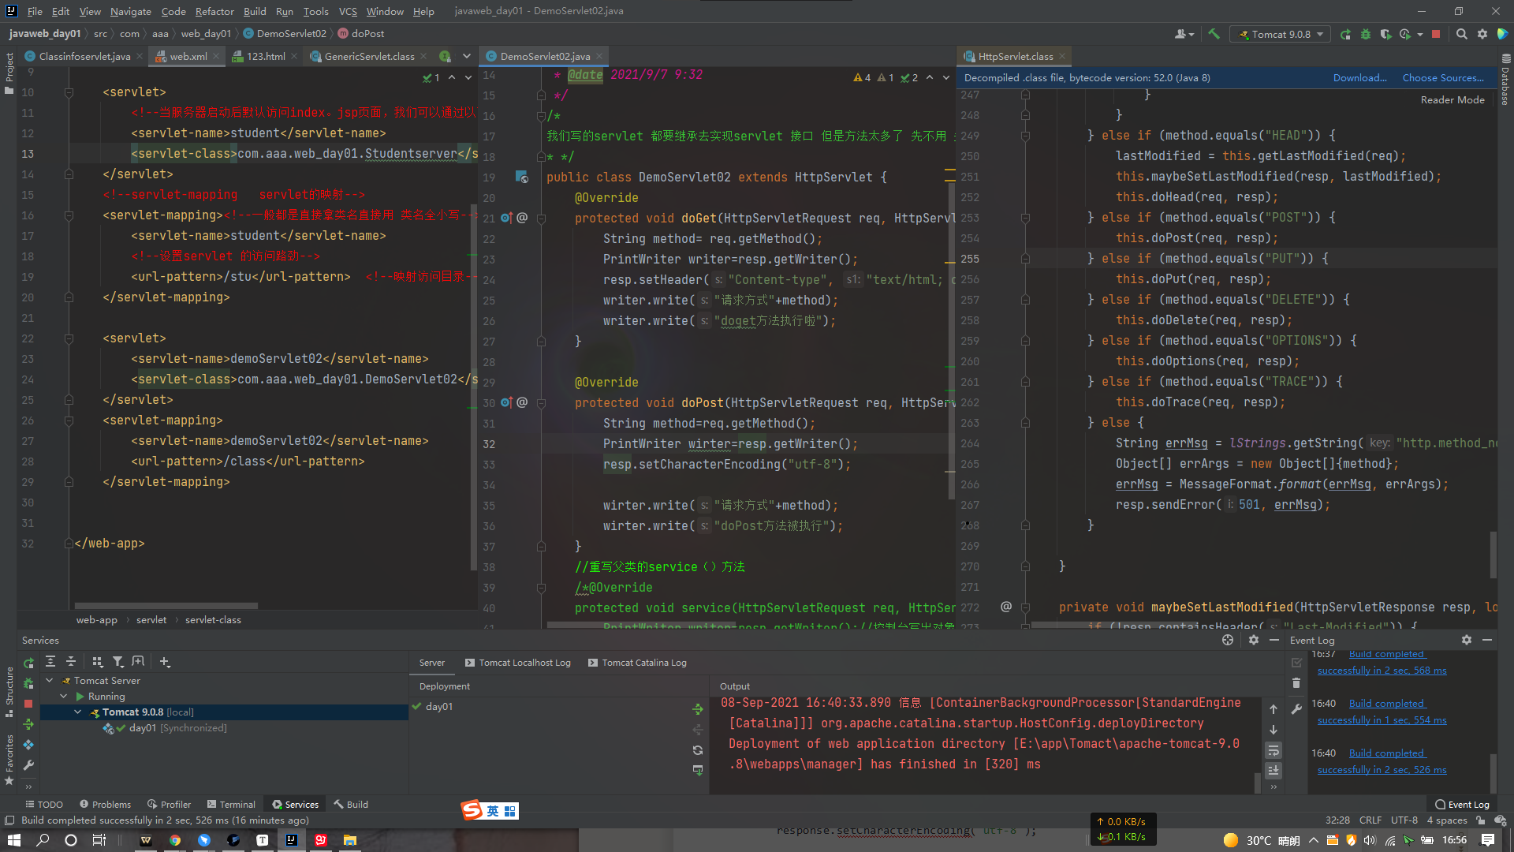
Task: Start debugging with the green bug icon
Action: pos(1366,34)
